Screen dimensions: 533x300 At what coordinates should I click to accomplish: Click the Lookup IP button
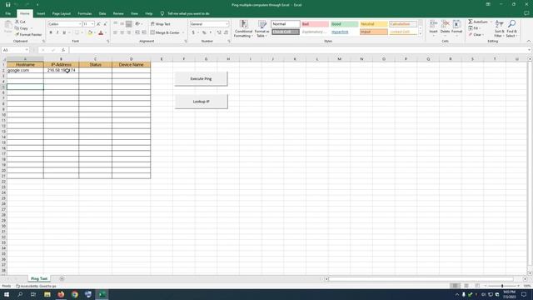202,102
